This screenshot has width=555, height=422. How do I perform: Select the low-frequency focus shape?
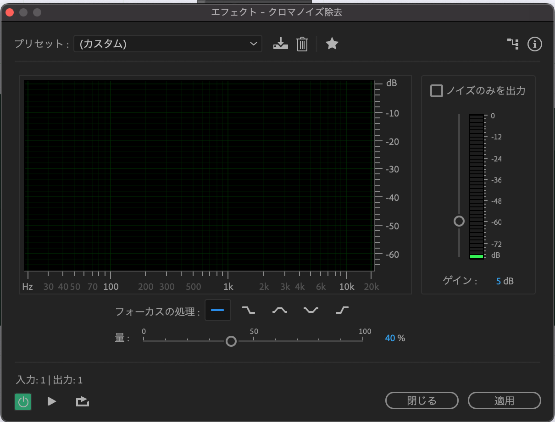(x=249, y=311)
